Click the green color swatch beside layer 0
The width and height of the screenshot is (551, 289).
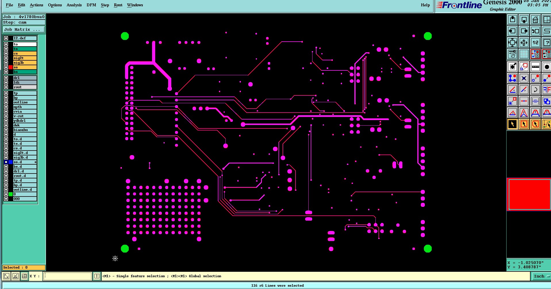point(11,194)
